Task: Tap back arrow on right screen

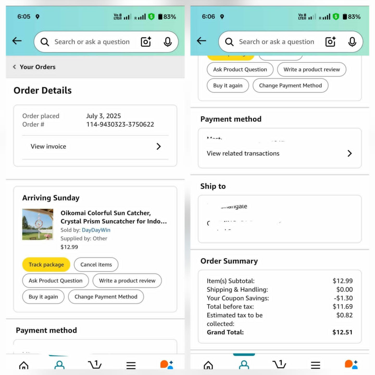Action: [201, 41]
